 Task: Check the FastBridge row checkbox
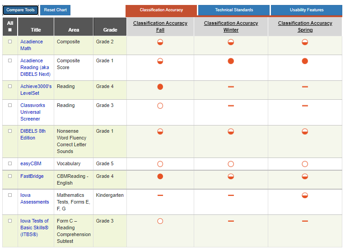pos(10,176)
